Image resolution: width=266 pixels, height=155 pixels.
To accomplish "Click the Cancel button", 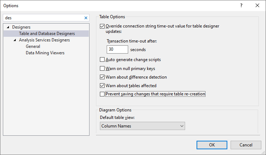I will 246,145.
